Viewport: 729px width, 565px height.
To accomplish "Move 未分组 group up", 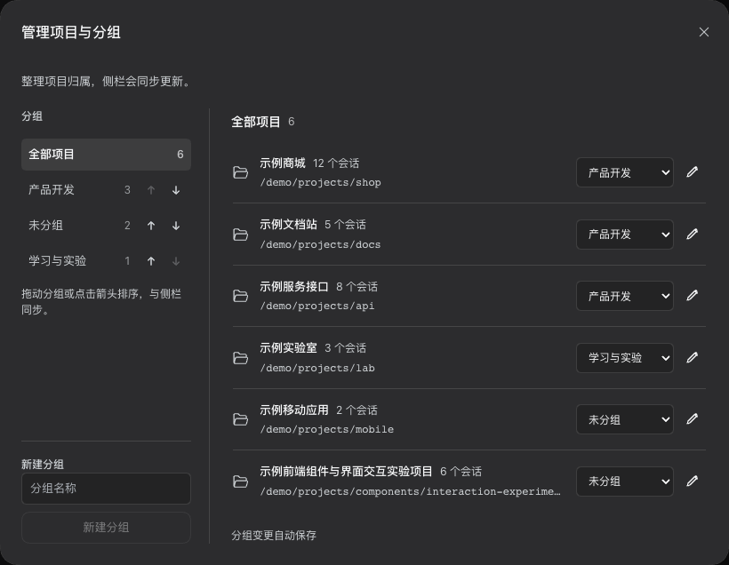I will point(151,226).
